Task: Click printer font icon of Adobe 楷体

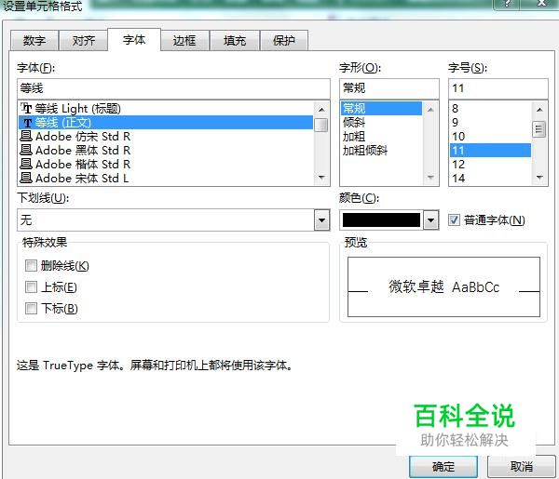Action: [26, 164]
